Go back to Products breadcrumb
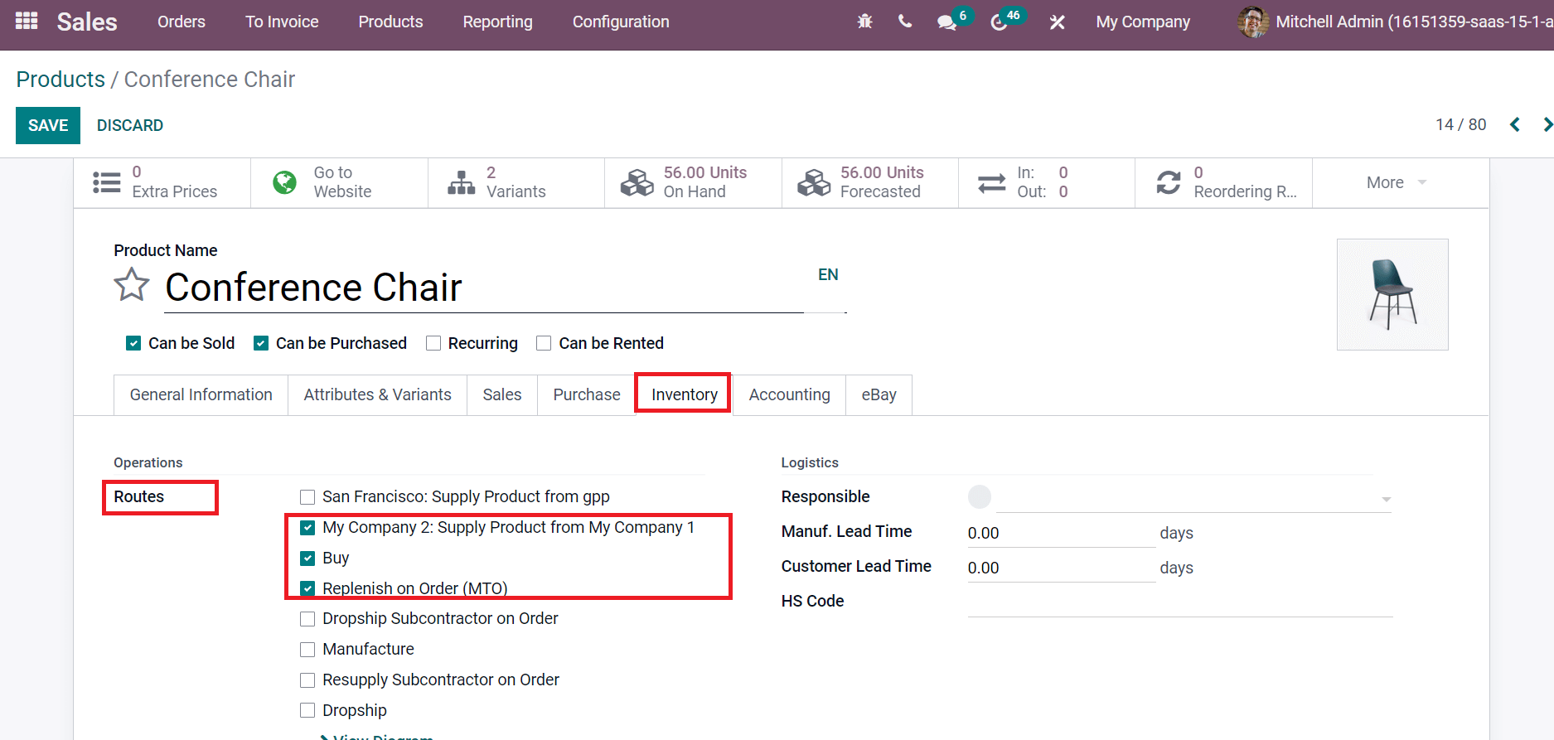 point(61,79)
